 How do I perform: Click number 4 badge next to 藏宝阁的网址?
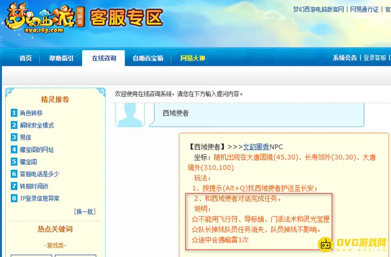coord(14,150)
